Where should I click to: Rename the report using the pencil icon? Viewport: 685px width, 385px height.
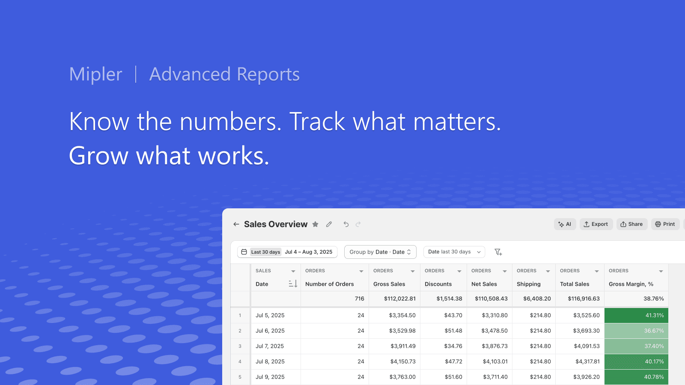[x=329, y=224]
